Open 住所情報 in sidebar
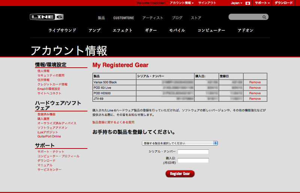This screenshot has height=193, width=300. point(43,80)
